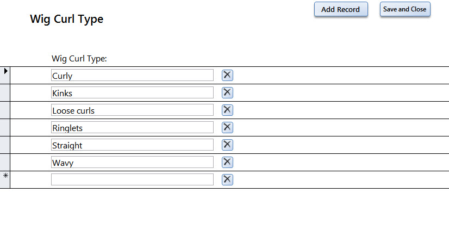Click the Add Record button

tap(341, 9)
